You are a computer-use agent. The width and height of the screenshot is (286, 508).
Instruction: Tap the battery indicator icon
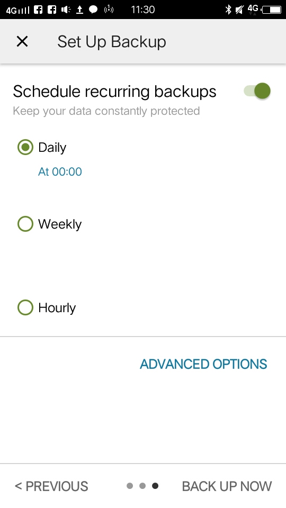[272, 10]
